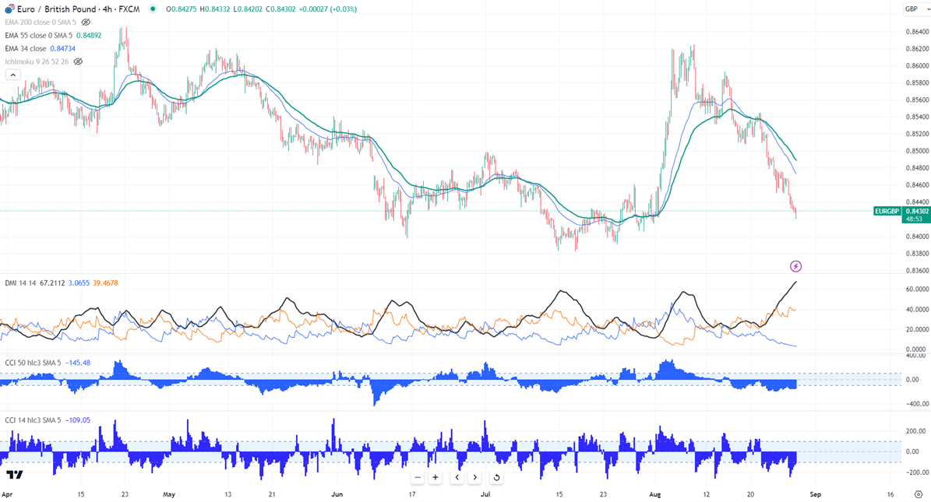
Task: Click the DMI ADX value 67.2112
Action: tap(52, 283)
